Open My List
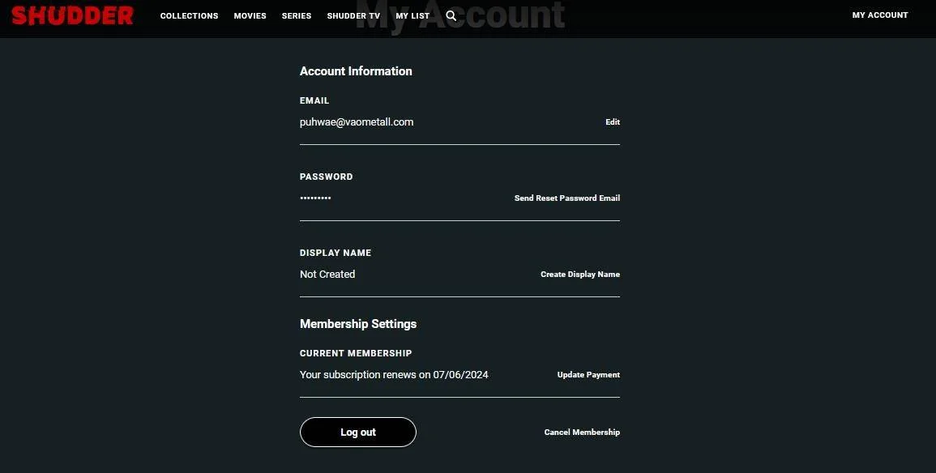 click(412, 16)
